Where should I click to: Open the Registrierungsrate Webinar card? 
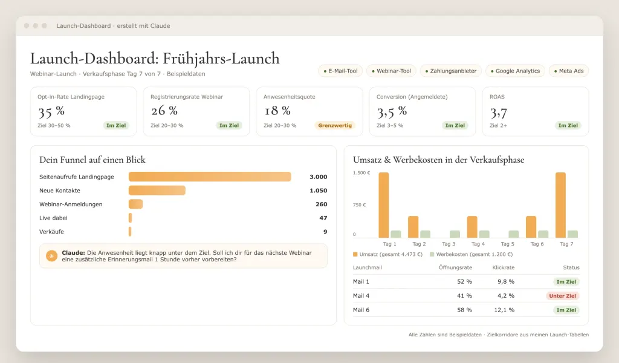196,111
